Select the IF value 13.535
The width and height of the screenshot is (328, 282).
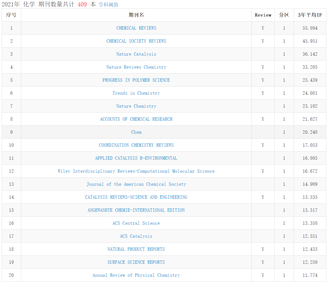coord(310,197)
